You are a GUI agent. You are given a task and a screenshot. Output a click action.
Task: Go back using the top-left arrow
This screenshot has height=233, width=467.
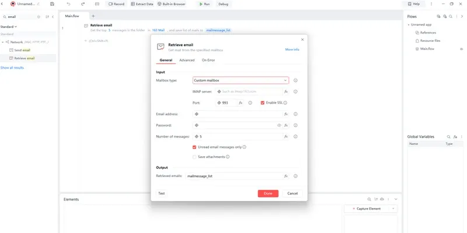click(x=2, y=4)
